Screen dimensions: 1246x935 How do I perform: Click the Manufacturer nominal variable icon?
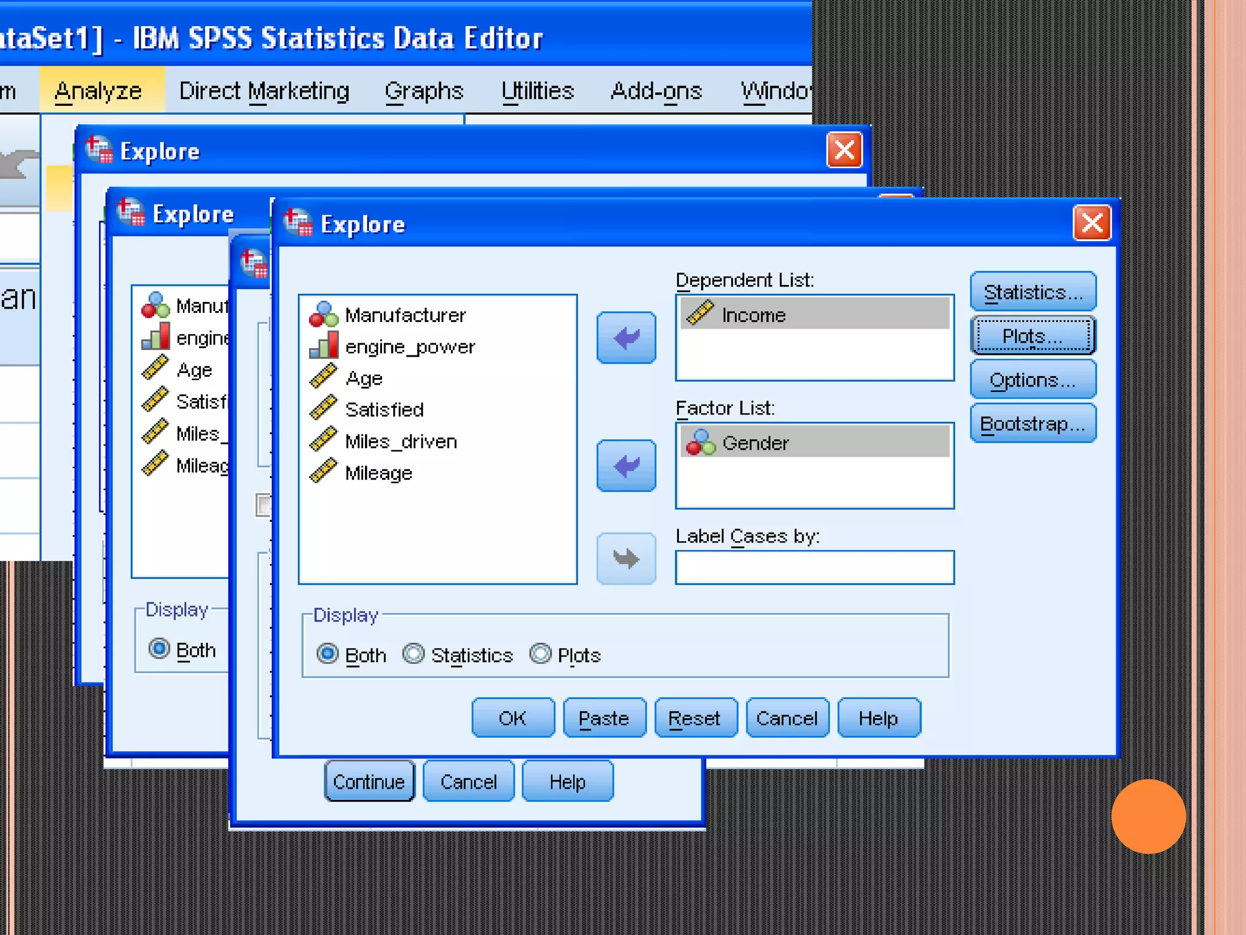[323, 314]
